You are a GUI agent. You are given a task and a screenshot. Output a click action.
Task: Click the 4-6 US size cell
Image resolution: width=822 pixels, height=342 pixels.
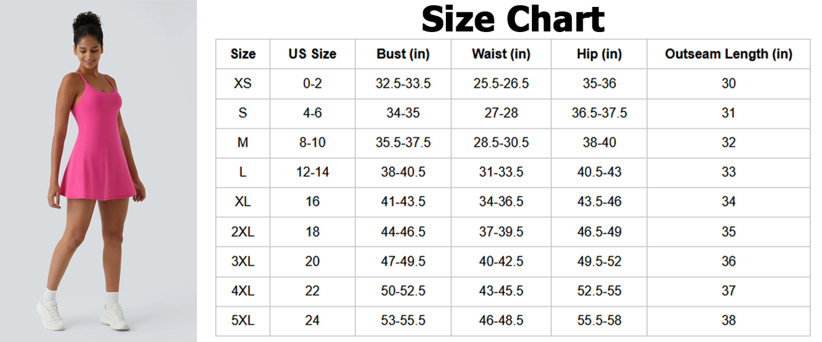(312, 113)
